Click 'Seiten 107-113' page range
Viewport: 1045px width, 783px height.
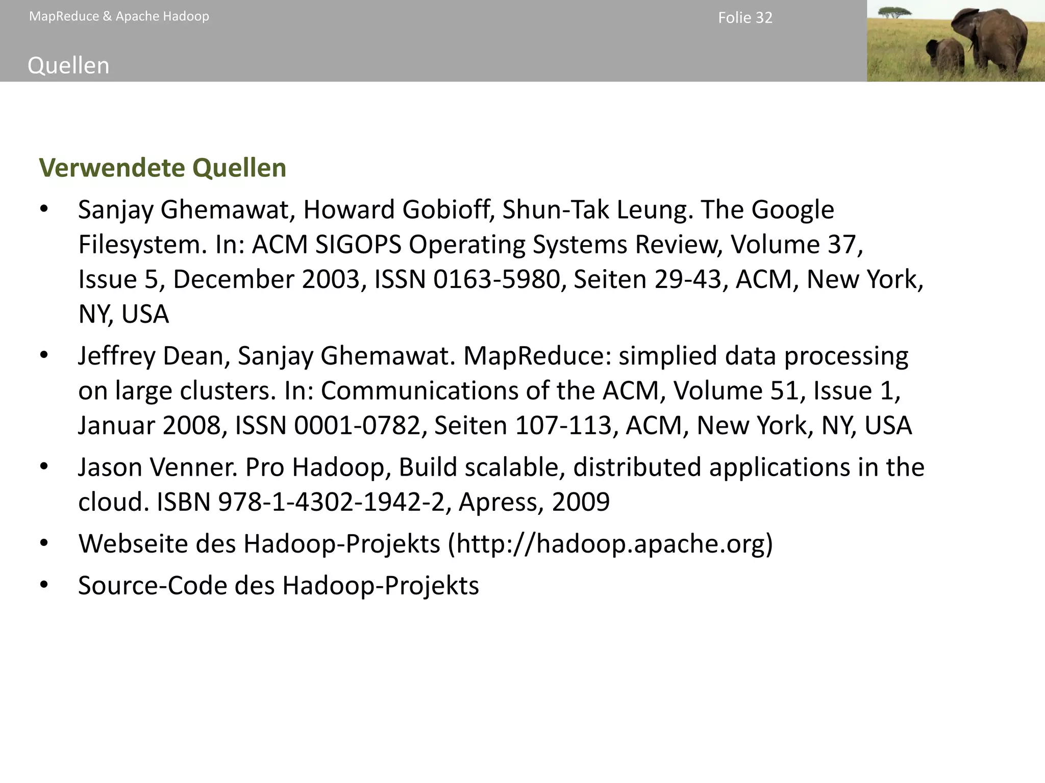[x=522, y=425]
